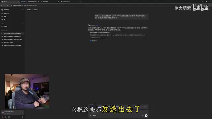Open the connectors icon in the composer

[95, 116]
